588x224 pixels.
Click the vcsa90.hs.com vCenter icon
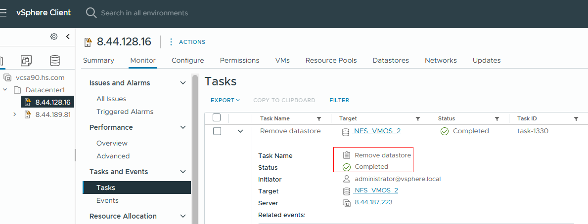[7, 78]
